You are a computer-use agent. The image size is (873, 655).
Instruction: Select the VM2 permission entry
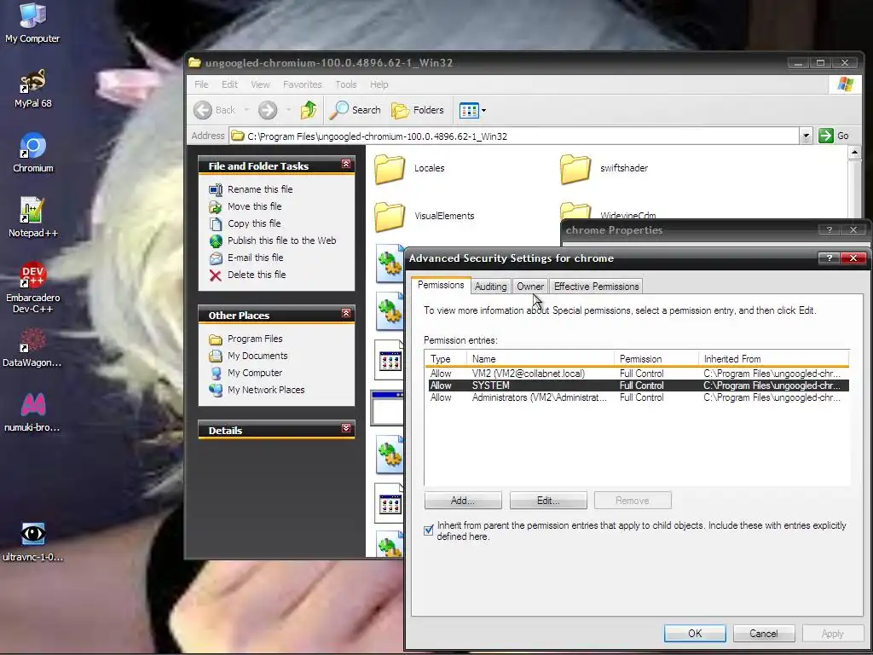pyautogui.click(x=638, y=374)
